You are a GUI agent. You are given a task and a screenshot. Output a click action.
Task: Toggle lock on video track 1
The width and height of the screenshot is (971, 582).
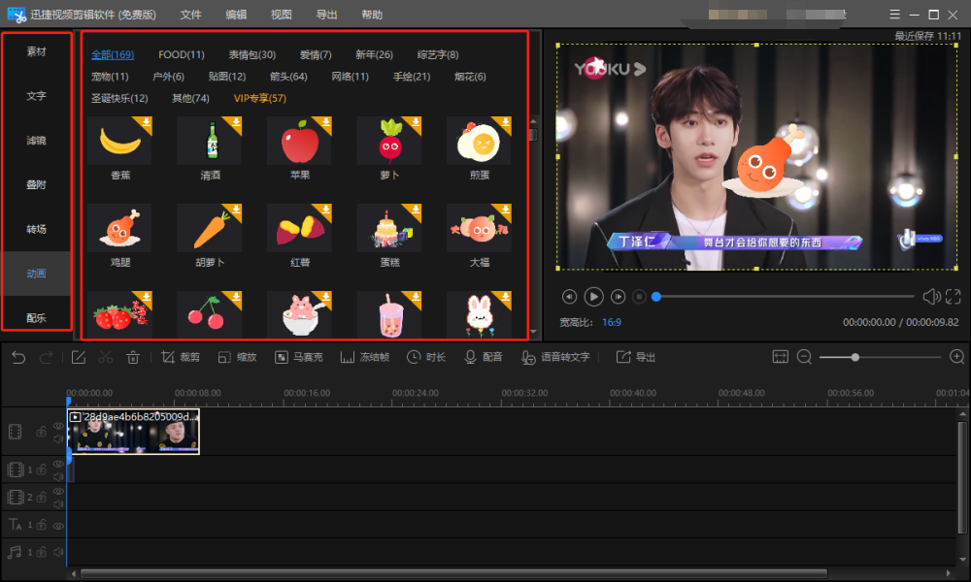42,469
